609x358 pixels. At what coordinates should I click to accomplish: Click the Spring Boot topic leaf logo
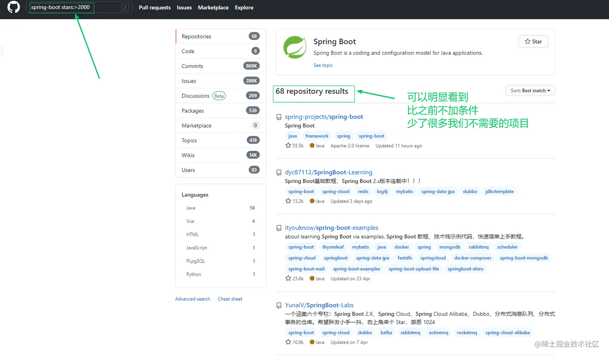point(295,47)
